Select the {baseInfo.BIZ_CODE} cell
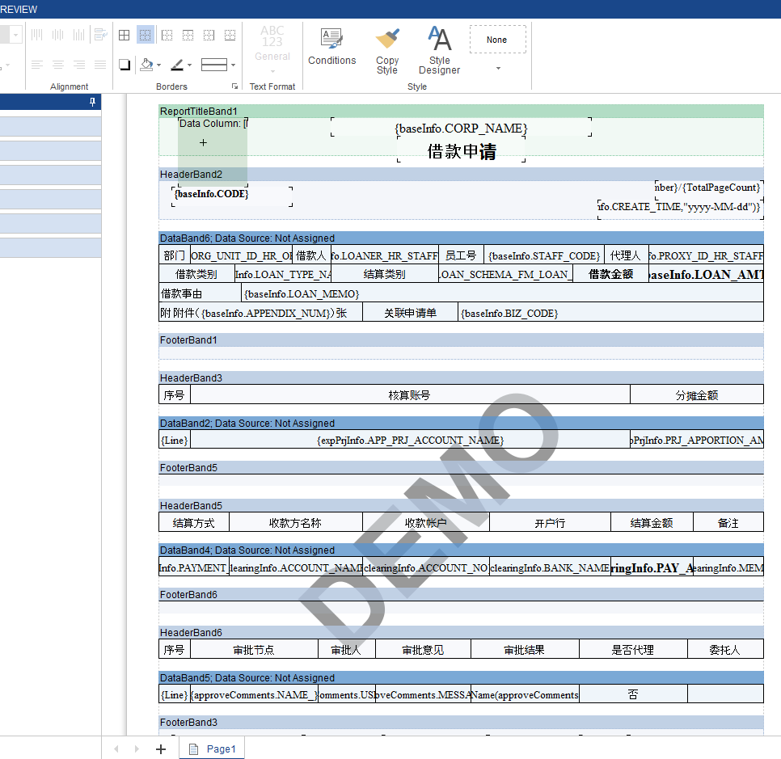The height and width of the screenshot is (759, 781). pos(610,314)
